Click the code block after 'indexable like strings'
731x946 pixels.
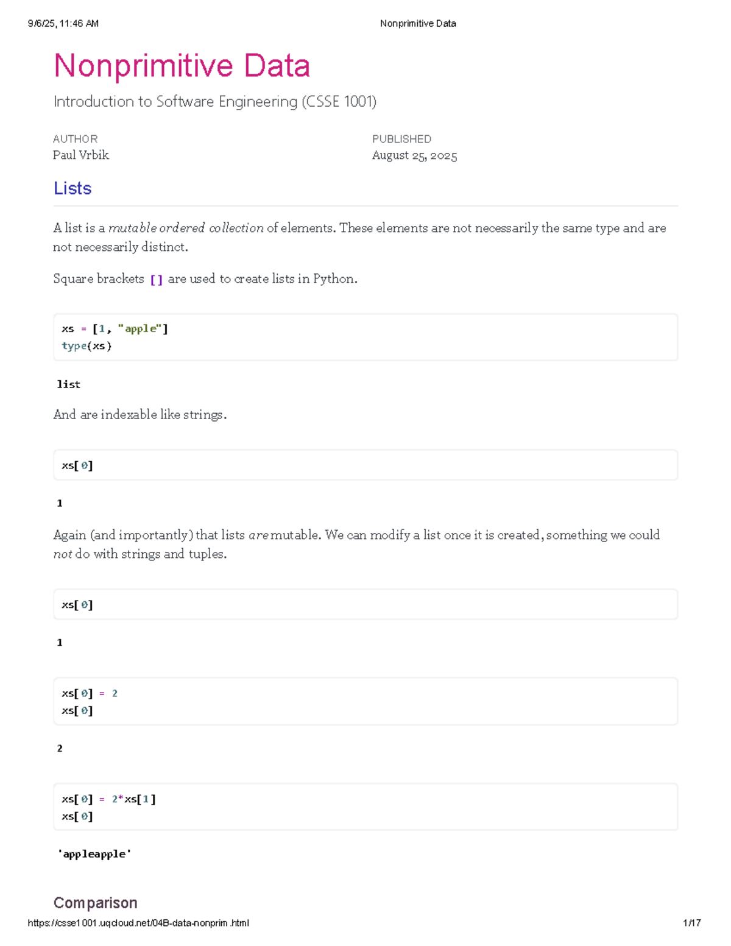pyautogui.click(x=365, y=465)
